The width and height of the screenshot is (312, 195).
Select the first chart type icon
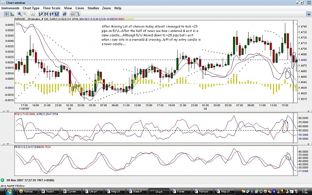41,14
